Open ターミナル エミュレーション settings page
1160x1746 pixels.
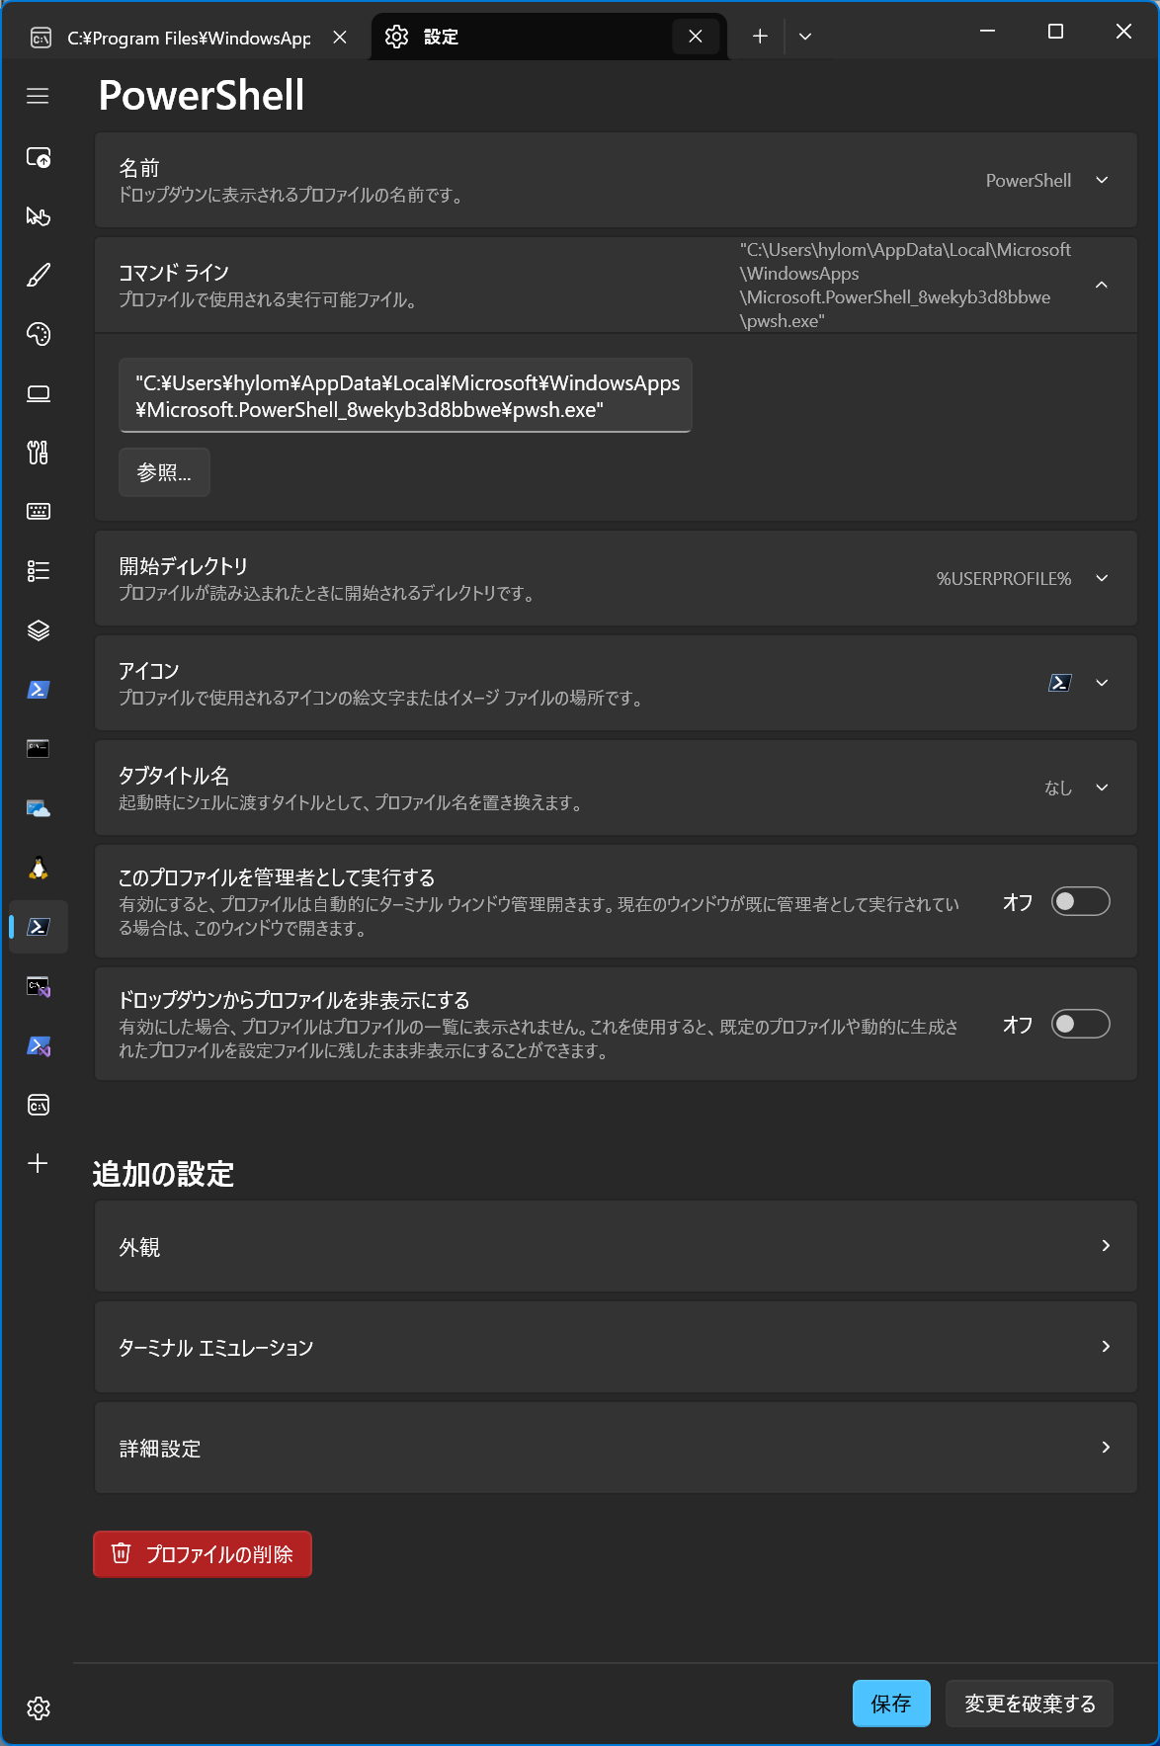[x=616, y=1347]
